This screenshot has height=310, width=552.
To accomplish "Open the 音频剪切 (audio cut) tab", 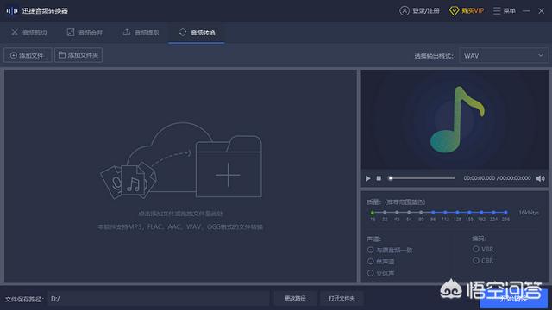I will (x=28, y=33).
